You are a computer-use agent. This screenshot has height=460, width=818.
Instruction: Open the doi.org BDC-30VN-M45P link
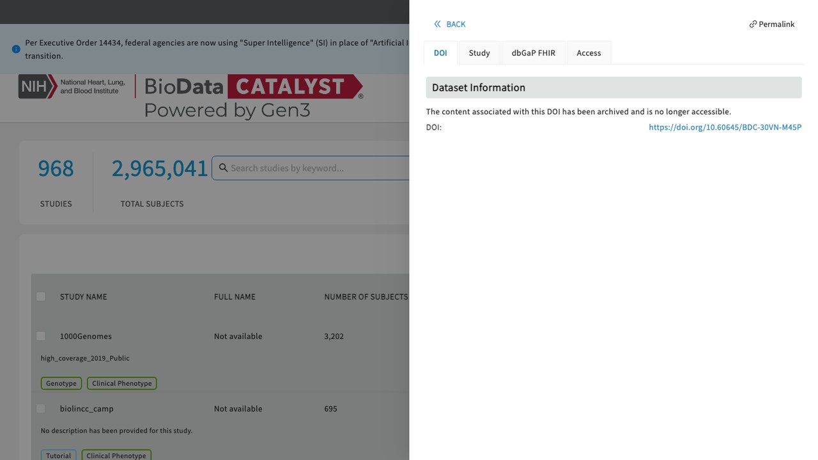(725, 127)
